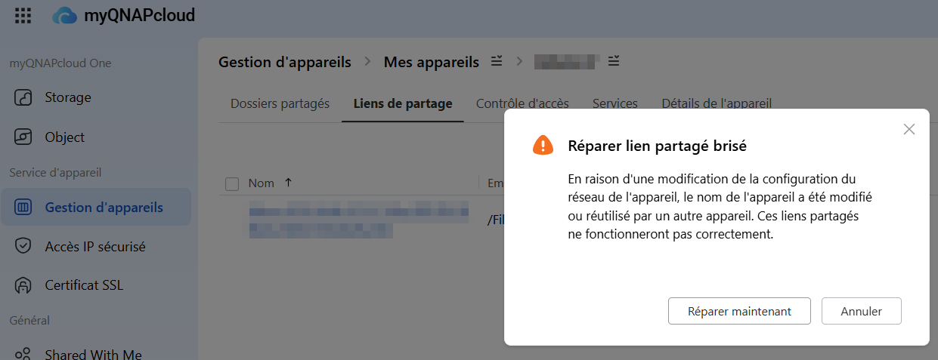Screen dimensions: 938x360
Task: Click the orange warning icon in dialog
Action: pyautogui.click(x=543, y=146)
